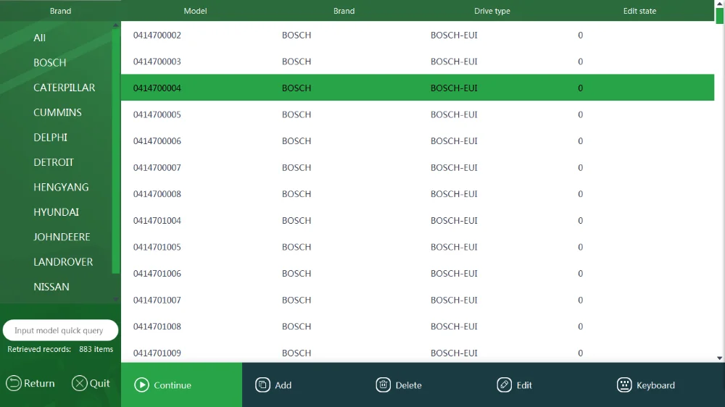The image size is (725, 407).
Task: Click the Add copy icon
Action: tap(262, 385)
